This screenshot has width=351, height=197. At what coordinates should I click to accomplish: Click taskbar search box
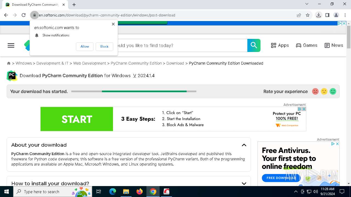coord(53,192)
